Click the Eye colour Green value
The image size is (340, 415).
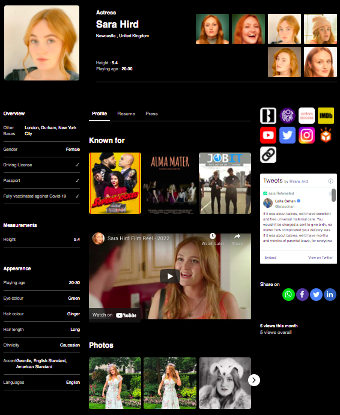(x=74, y=298)
